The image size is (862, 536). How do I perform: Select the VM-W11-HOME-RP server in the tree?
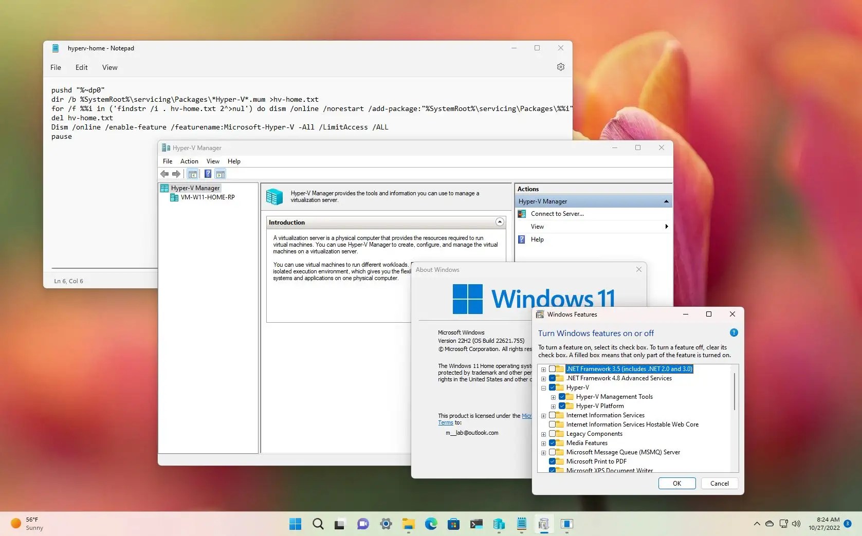(x=207, y=197)
